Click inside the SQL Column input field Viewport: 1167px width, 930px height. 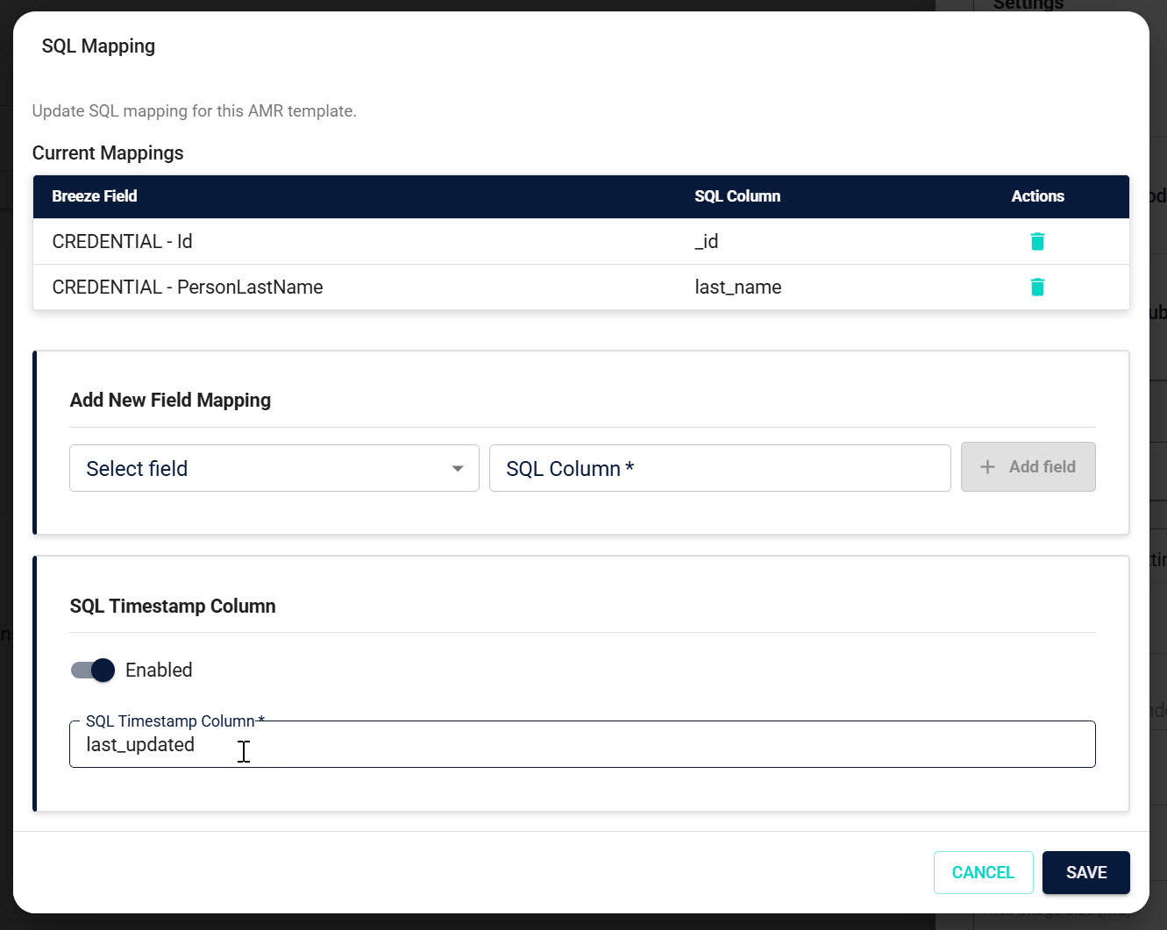[719, 468]
